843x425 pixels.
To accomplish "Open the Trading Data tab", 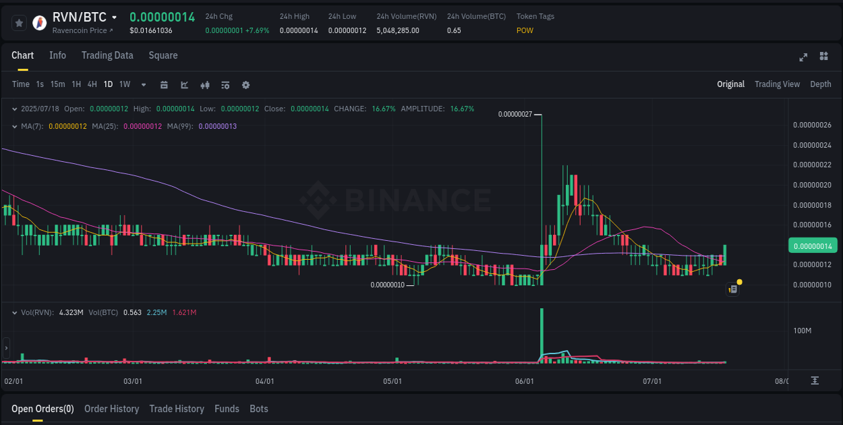I will [107, 55].
